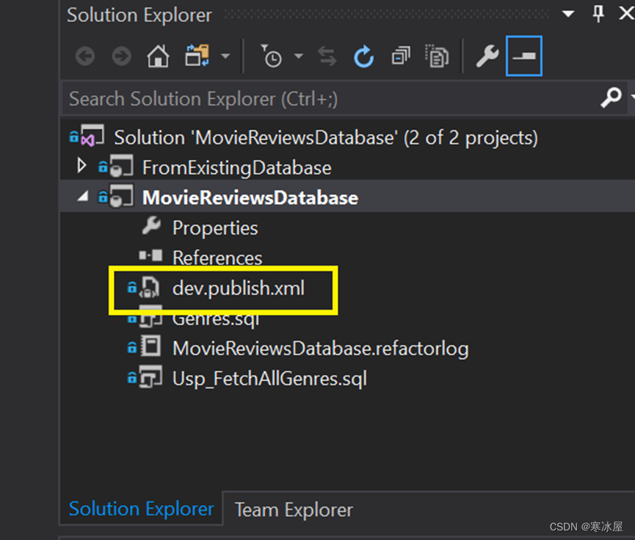Open the Switch Views dropdown arrow
This screenshot has height=540, width=635.
[225, 56]
